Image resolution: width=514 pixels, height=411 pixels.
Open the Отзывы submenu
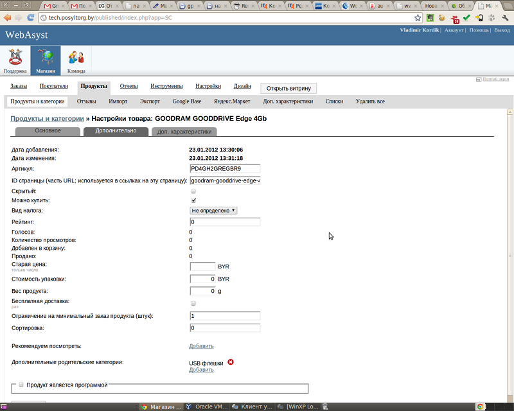(87, 101)
